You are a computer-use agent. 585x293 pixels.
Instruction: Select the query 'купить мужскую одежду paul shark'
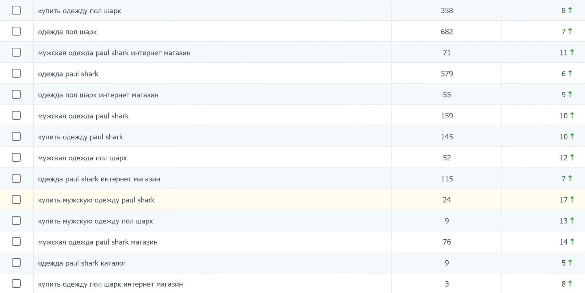(x=96, y=200)
